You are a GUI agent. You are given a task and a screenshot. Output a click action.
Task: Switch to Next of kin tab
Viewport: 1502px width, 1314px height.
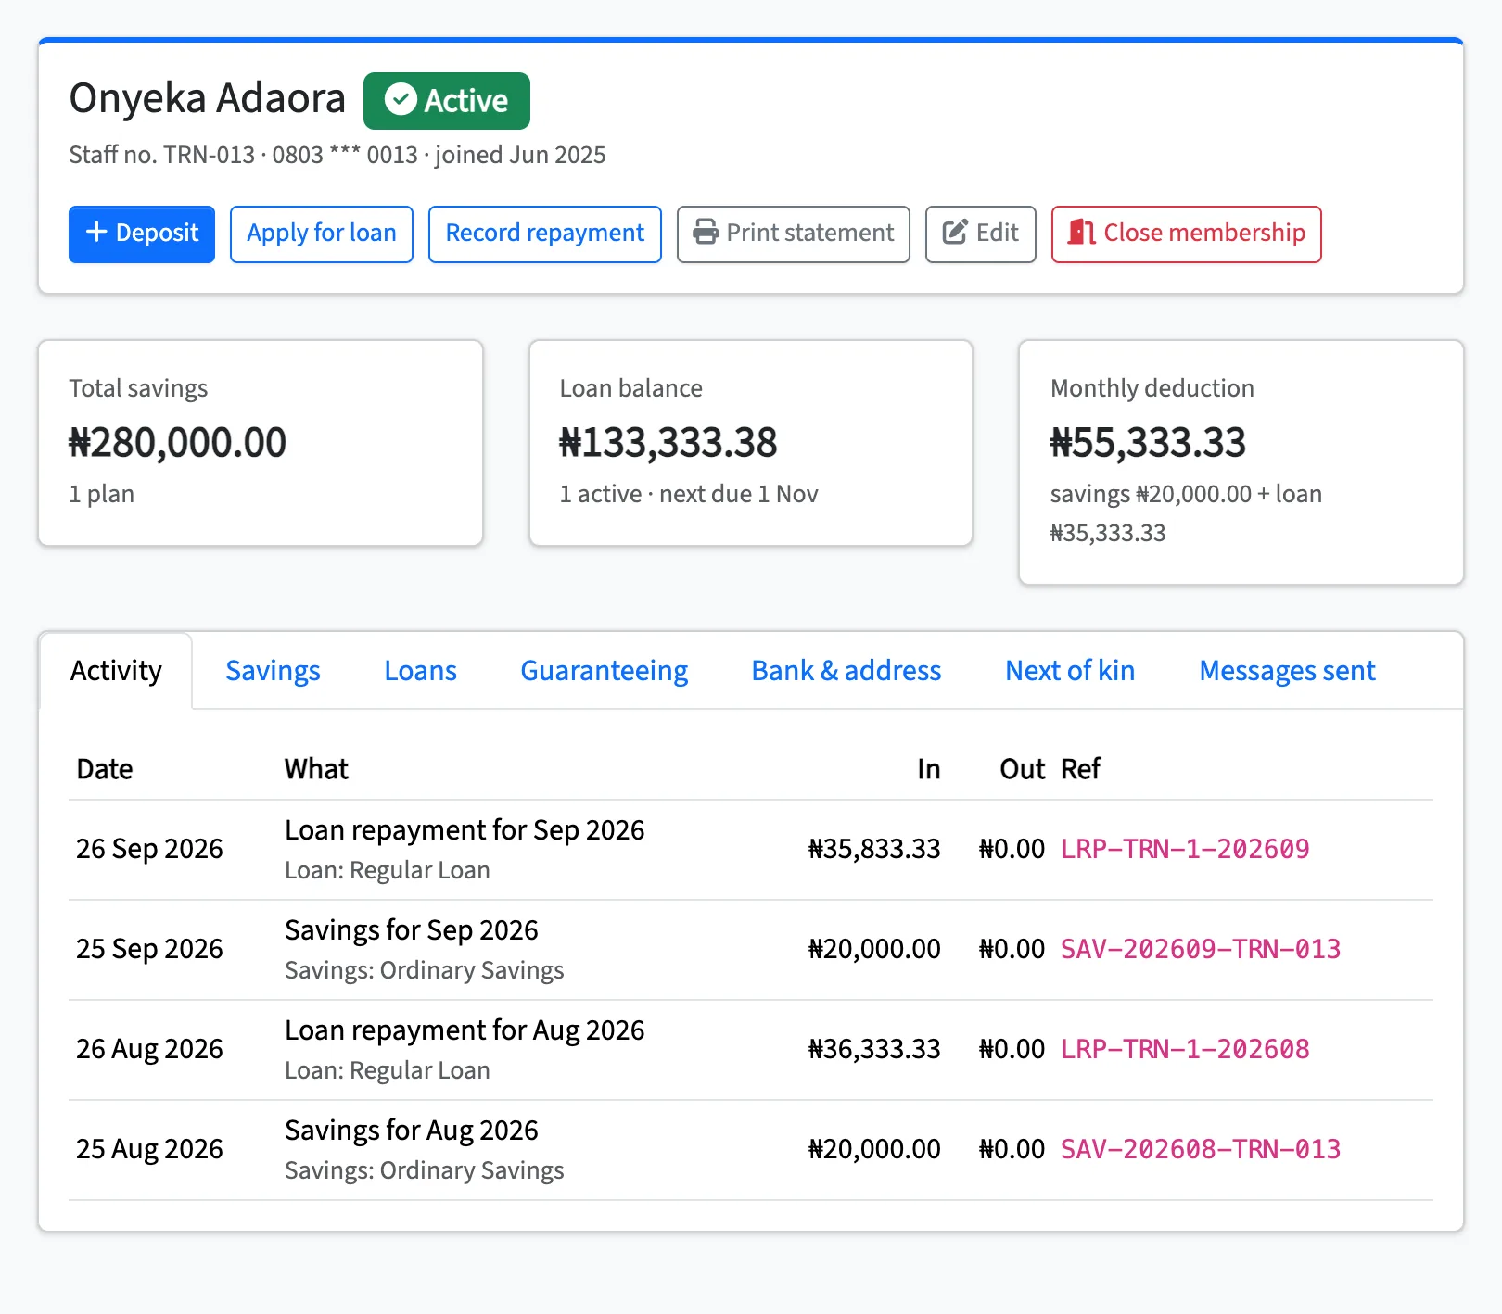pyautogui.click(x=1070, y=671)
